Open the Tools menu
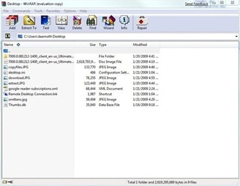Screen dimensions: 240x186 pyautogui.click(x=38, y=11)
